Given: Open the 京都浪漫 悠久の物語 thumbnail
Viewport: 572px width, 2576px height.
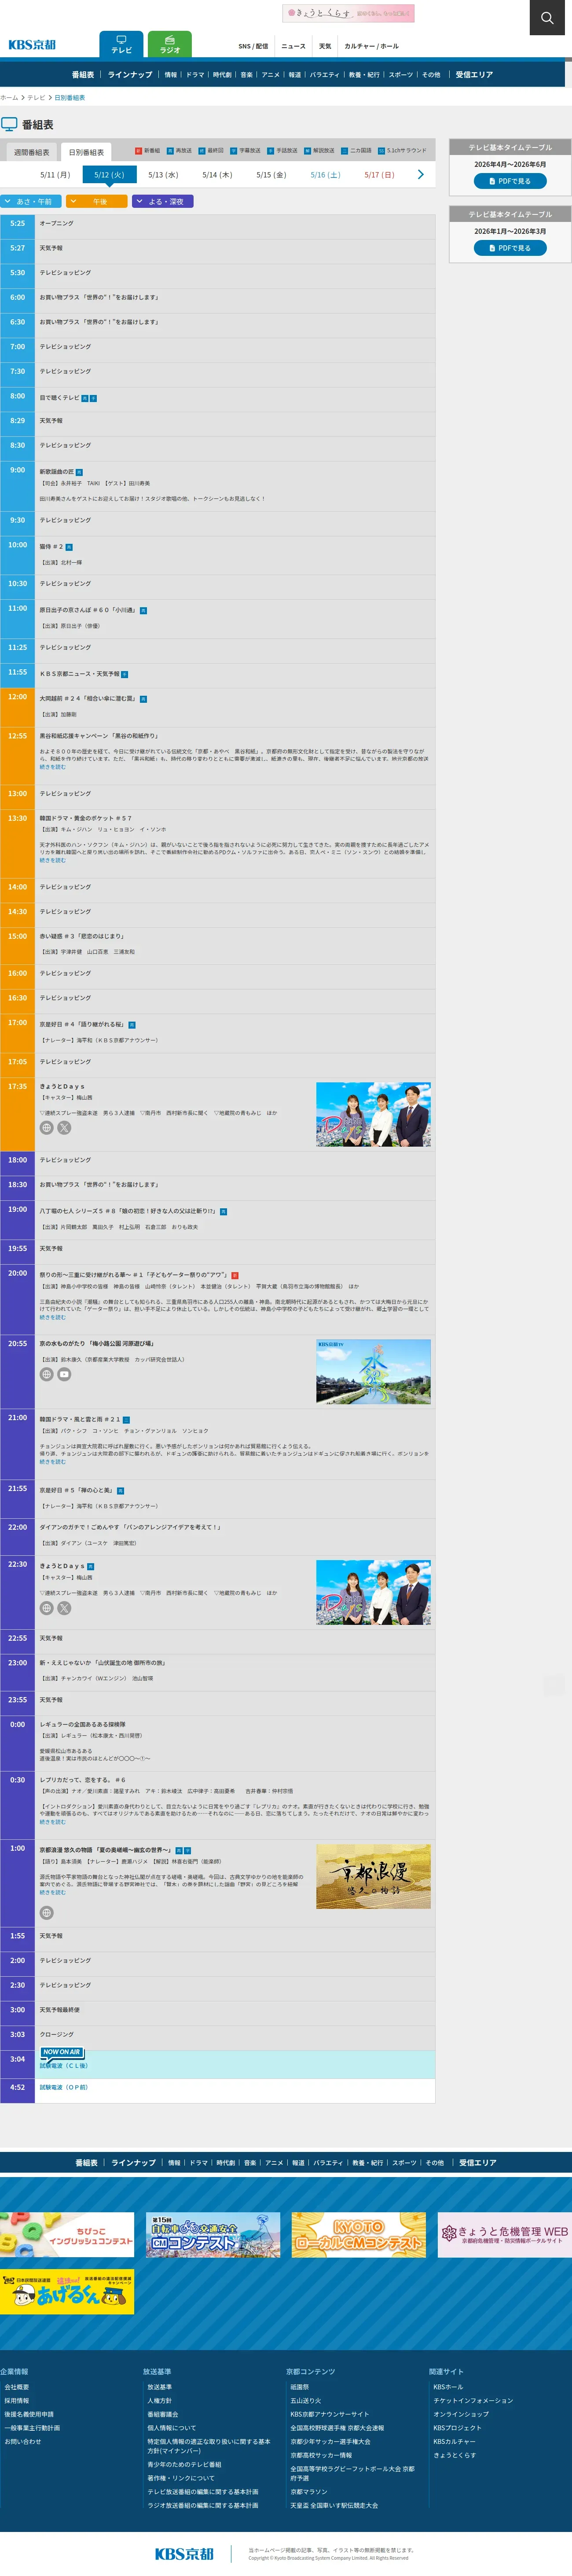Looking at the screenshot, I should point(373,1876).
